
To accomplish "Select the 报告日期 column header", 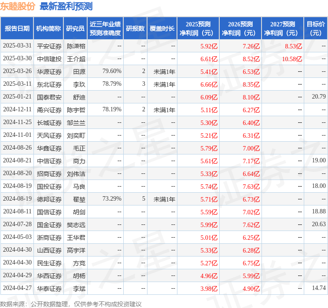I will coord(17,29).
